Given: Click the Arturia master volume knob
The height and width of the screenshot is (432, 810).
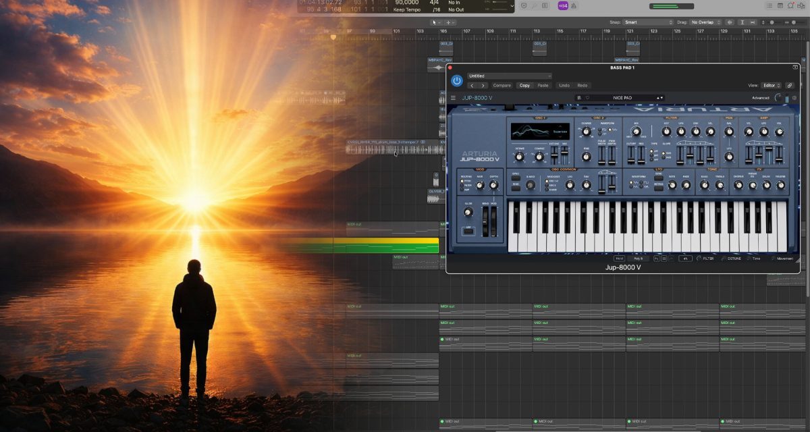Looking at the screenshot, I should [779, 98].
